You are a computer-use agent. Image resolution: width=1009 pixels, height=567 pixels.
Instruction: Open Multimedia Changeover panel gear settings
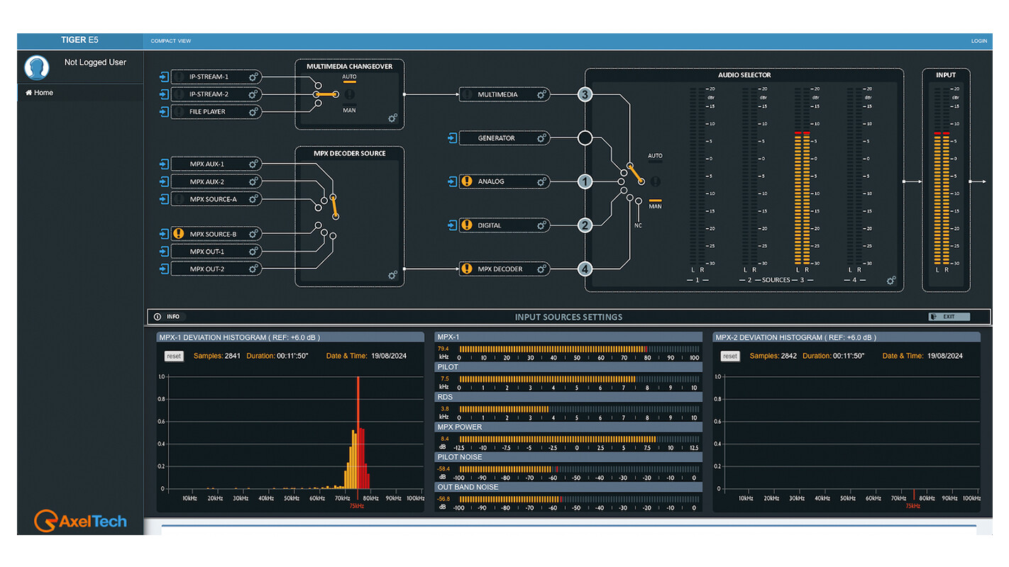[392, 118]
